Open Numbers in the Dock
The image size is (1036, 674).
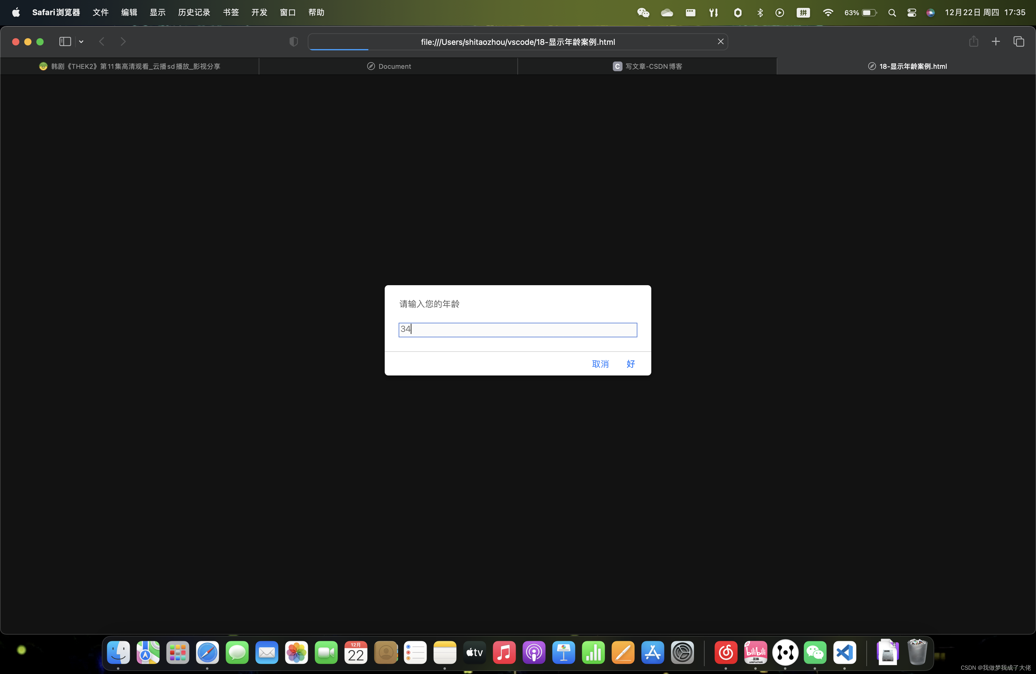click(x=593, y=652)
